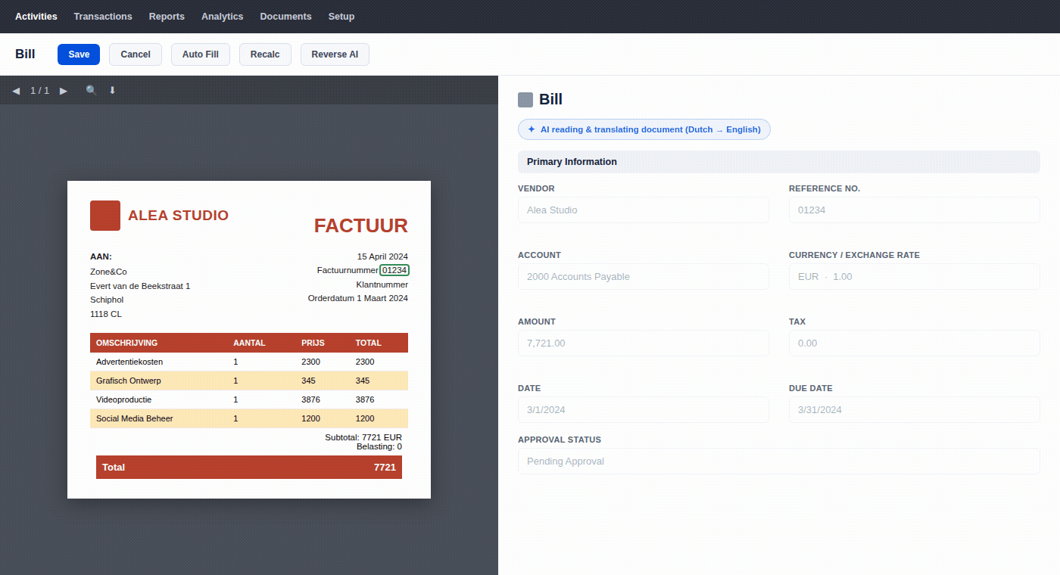Click the Belasting: 0 line
The image size is (1060, 575).
pyautogui.click(x=379, y=446)
